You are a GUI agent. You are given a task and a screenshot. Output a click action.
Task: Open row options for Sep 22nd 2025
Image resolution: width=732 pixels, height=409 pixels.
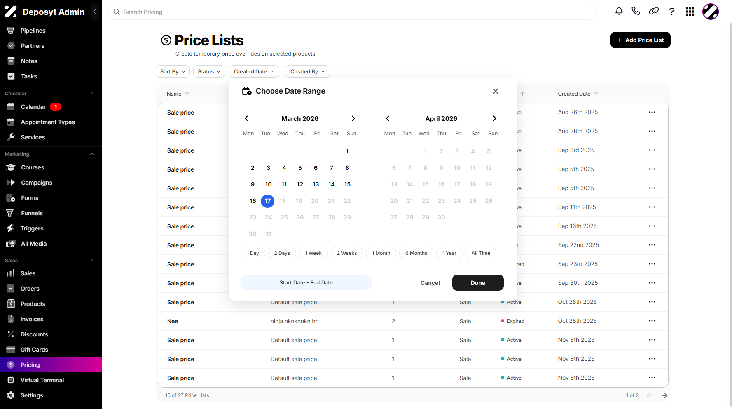tap(652, 245)
